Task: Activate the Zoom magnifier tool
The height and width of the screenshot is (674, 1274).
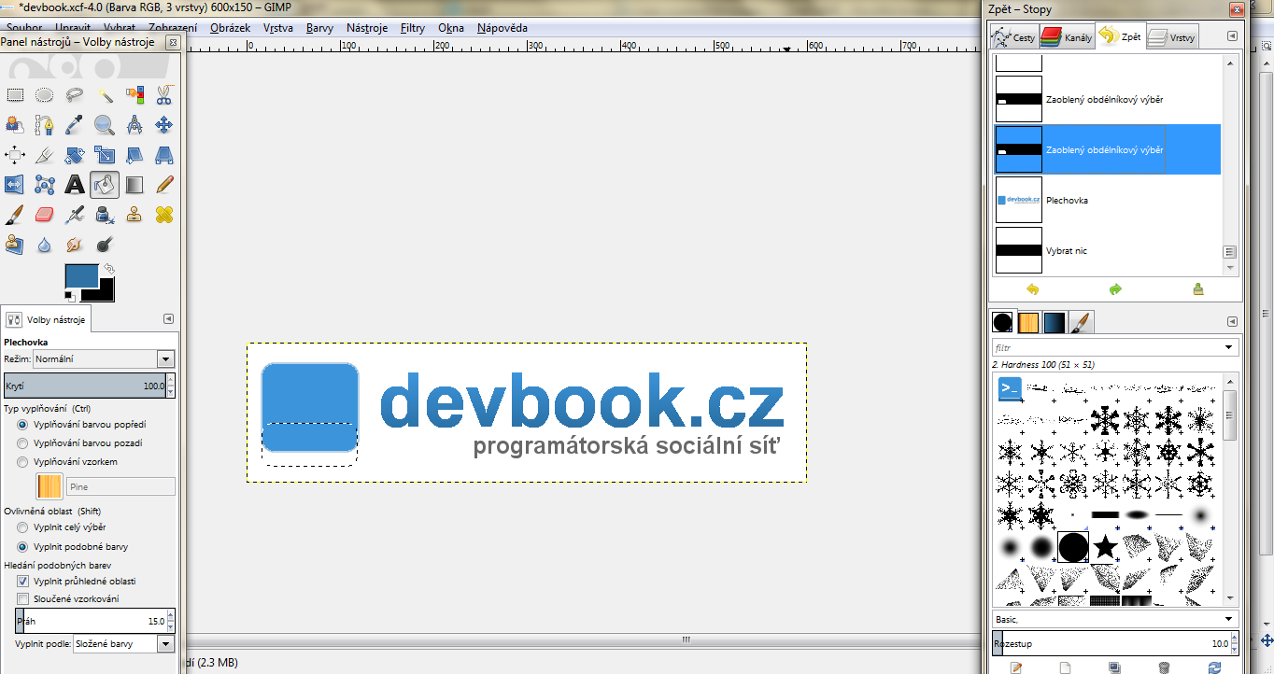Action: (x=105, y=124)
